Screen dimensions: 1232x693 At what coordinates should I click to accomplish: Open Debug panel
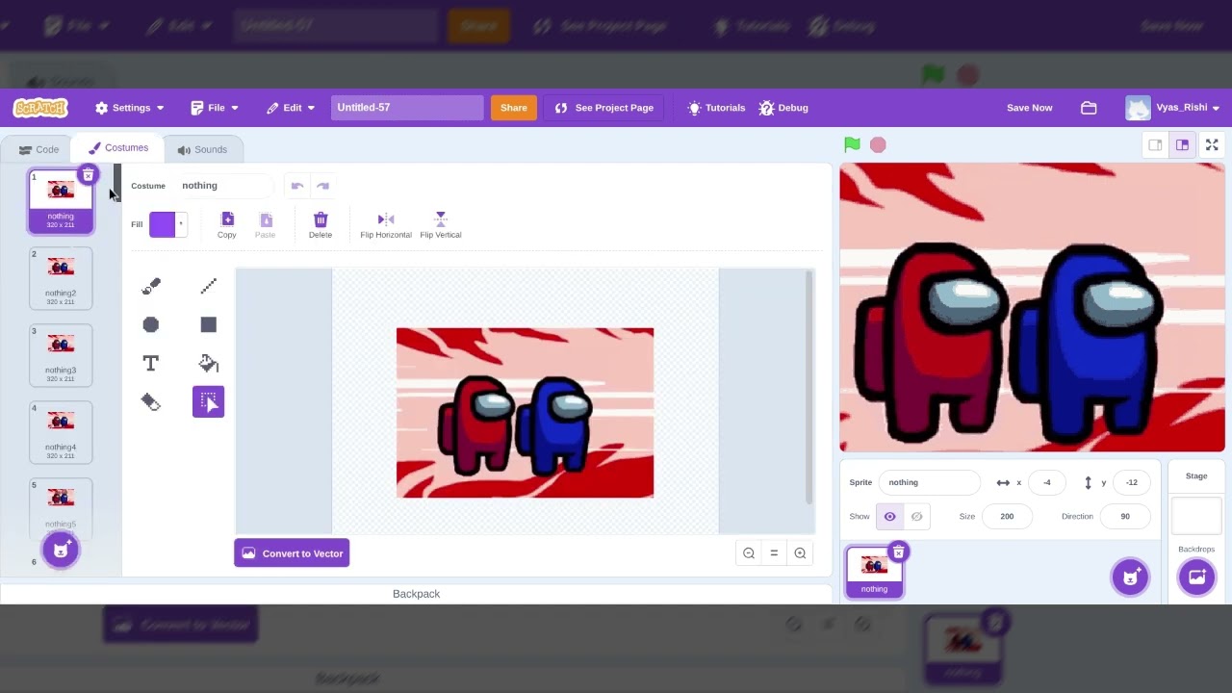(x=783, y=108)
